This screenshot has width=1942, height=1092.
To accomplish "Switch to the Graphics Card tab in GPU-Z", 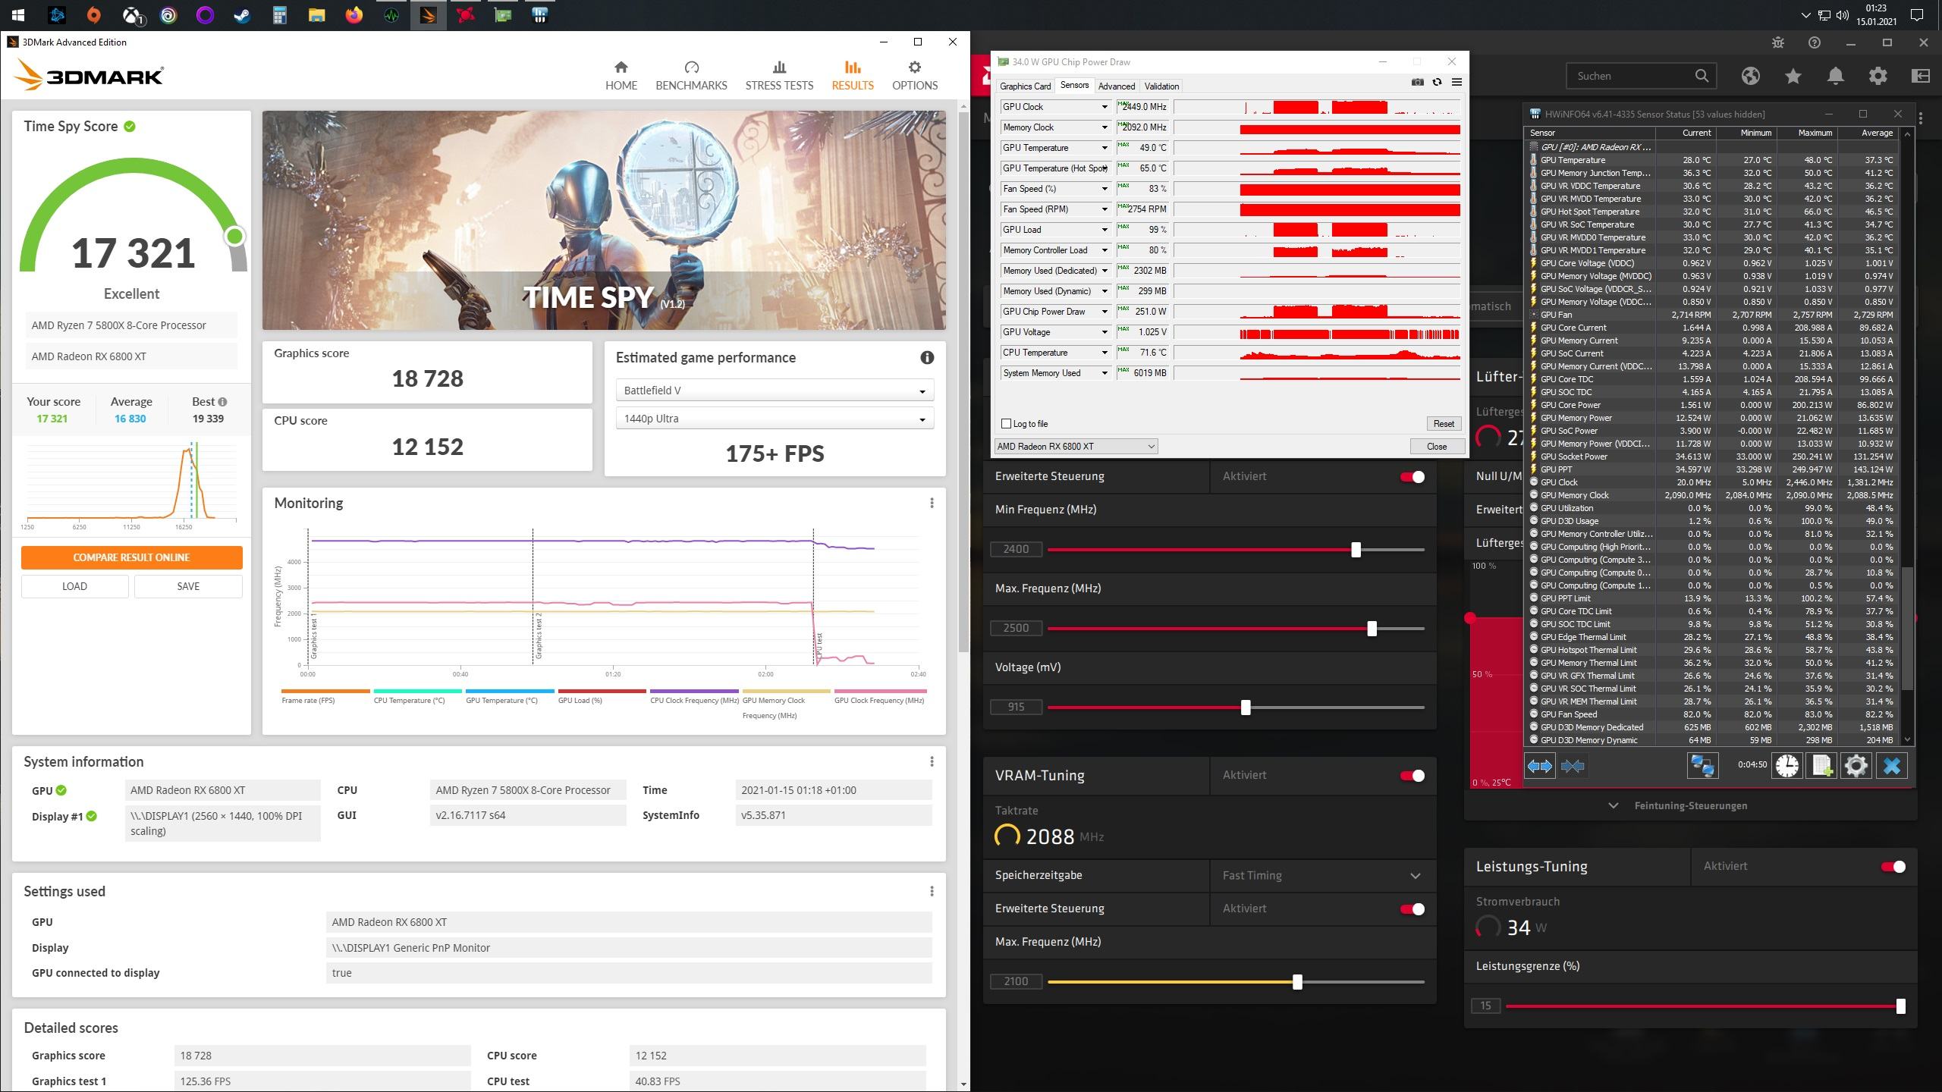I will 1025,86.
